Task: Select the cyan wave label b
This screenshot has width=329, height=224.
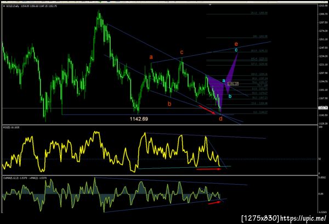Action: (x=230, y=96)
